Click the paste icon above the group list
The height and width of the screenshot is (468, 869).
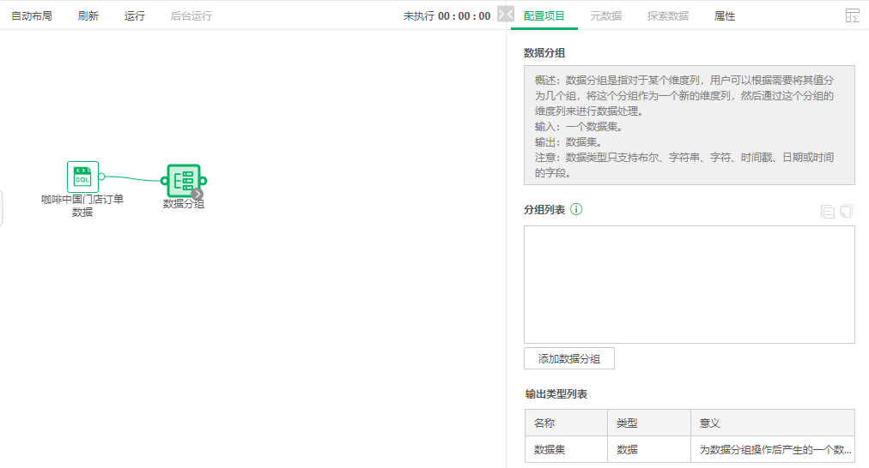coord(847,211)
